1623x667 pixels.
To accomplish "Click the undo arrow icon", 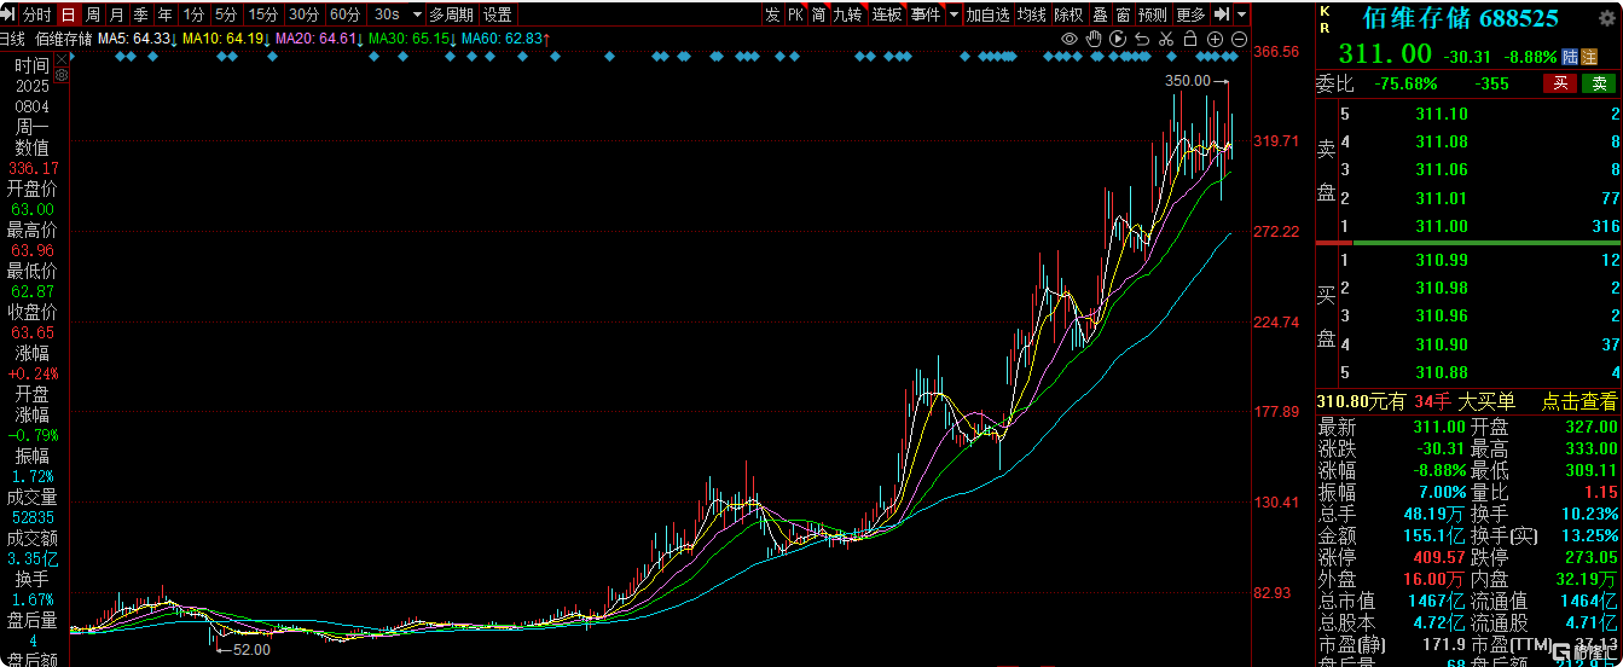I will [1141, 39].
